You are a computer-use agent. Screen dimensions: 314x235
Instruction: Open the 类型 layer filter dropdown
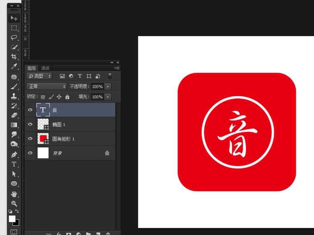click(x=39, y=76)
